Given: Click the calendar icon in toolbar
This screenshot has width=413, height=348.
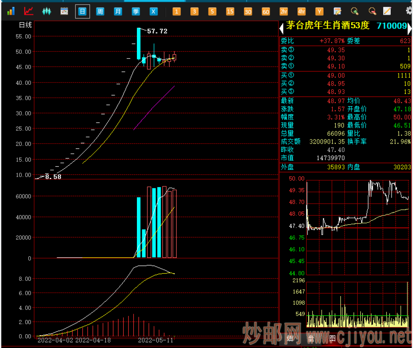Looking at the screenshot, I should pyautogui.click(x=64, y=11).
